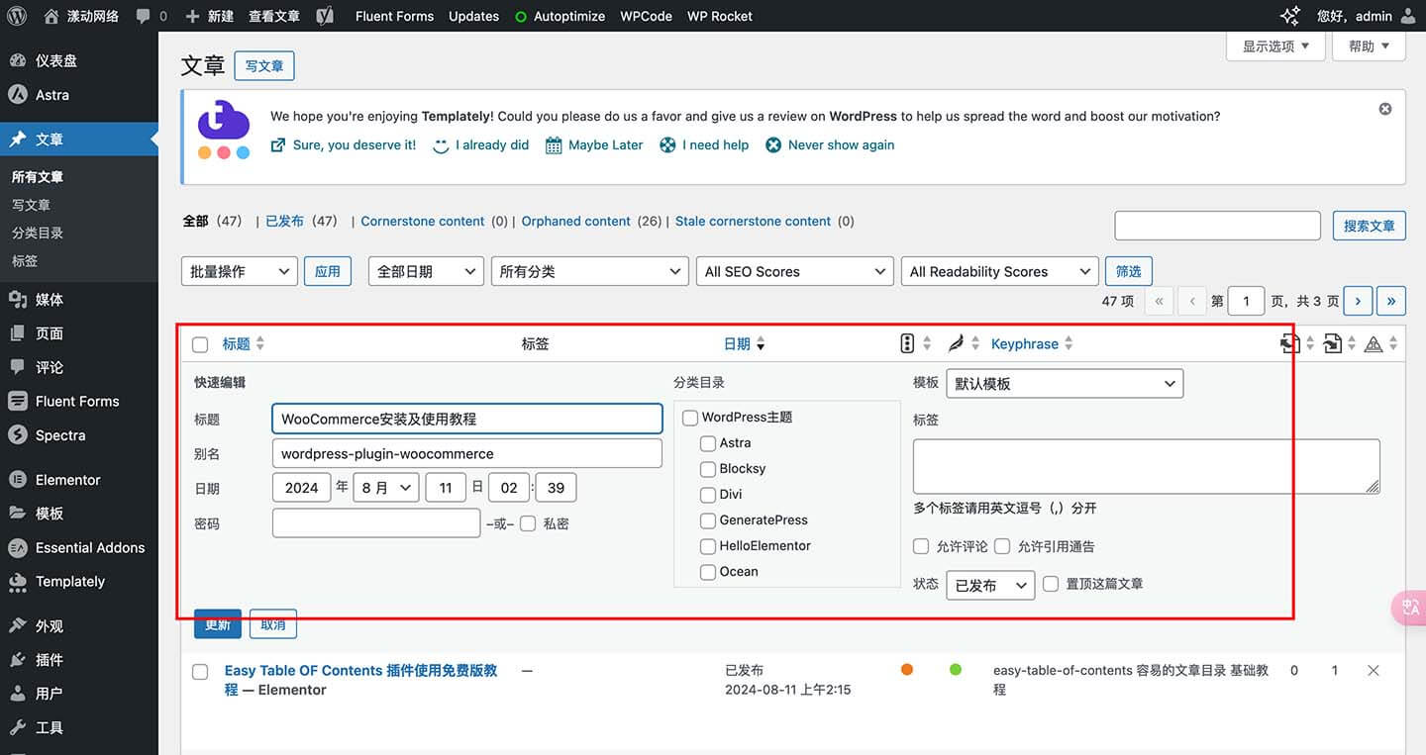Click the home icon beside 漾动网络
This screenshot has width=1426, height=755.
coord(51,16)
